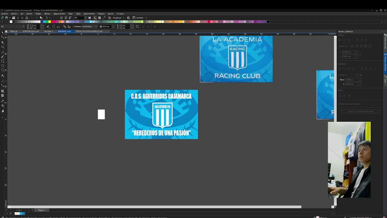Expand the 'Encajar en' snap dropdown

[x=124, y=18]
